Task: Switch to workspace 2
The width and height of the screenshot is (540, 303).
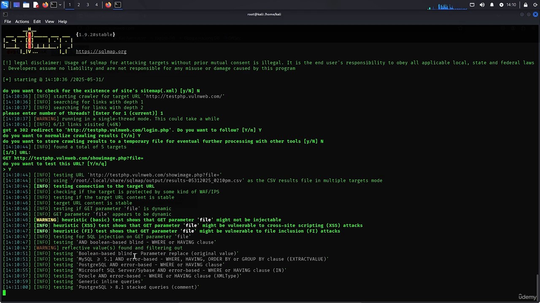Action: click(x=78, y=5)
